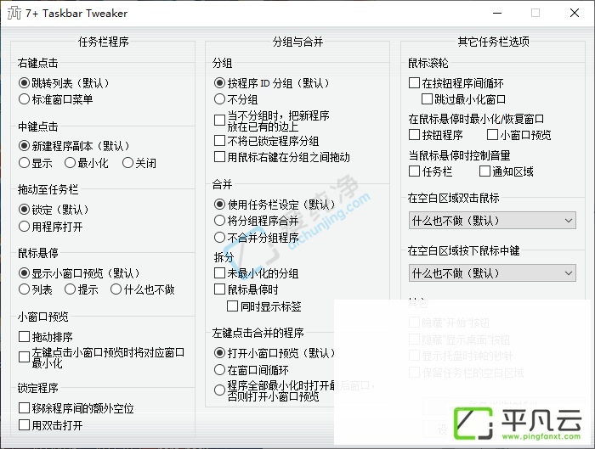
Task: Select 标准窗口菜单 radio option
Action: tap(24, 99)
